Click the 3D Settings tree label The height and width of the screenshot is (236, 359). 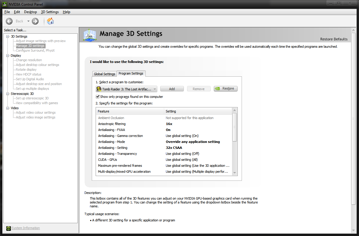[19, 36]
